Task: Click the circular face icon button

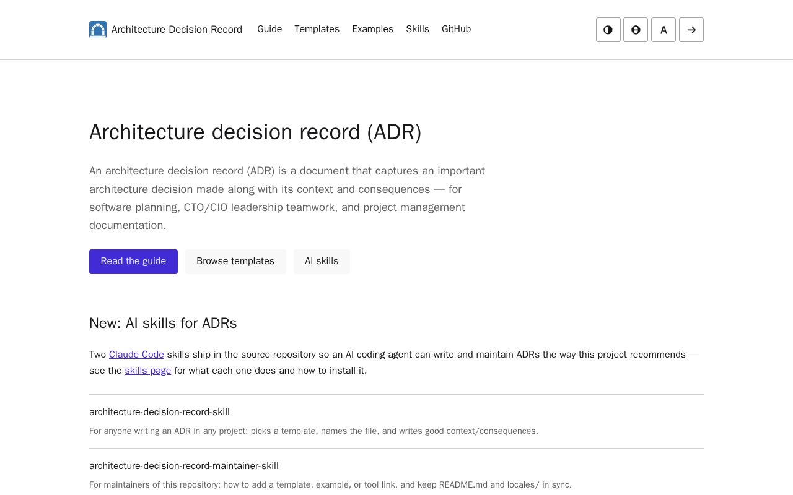Action: pyautogui.click(x=636, y=30)
